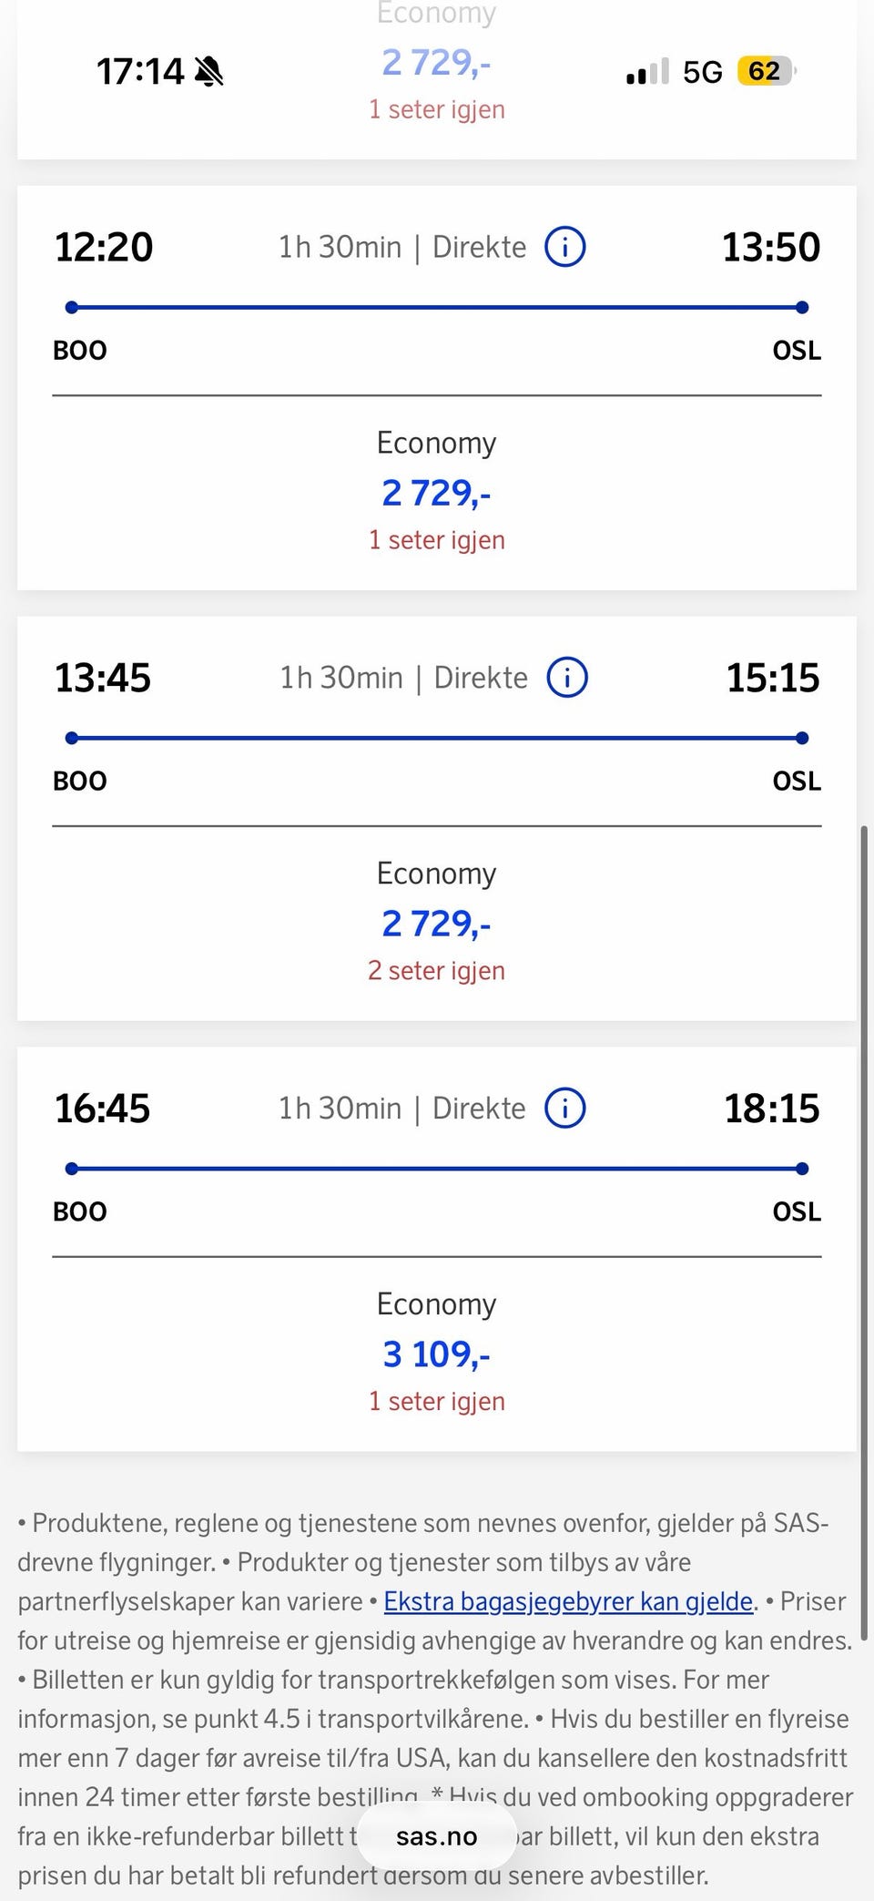Open flight info icon for 13:45 departure
Screen dimensions: 874x1901
567,678
